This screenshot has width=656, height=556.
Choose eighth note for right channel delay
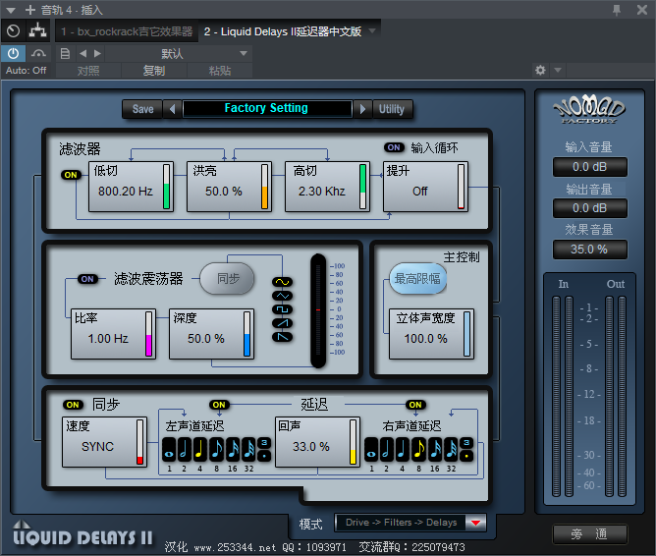pos(418,449)
